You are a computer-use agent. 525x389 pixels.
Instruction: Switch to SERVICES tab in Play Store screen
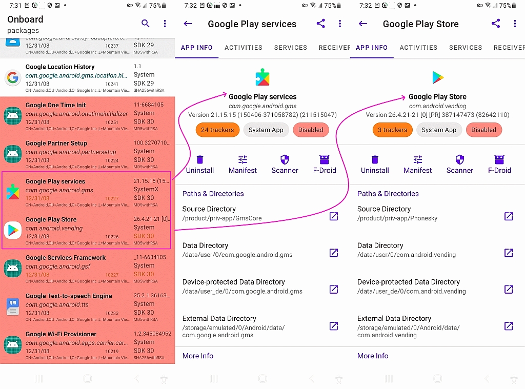click(x=466, y=48)
